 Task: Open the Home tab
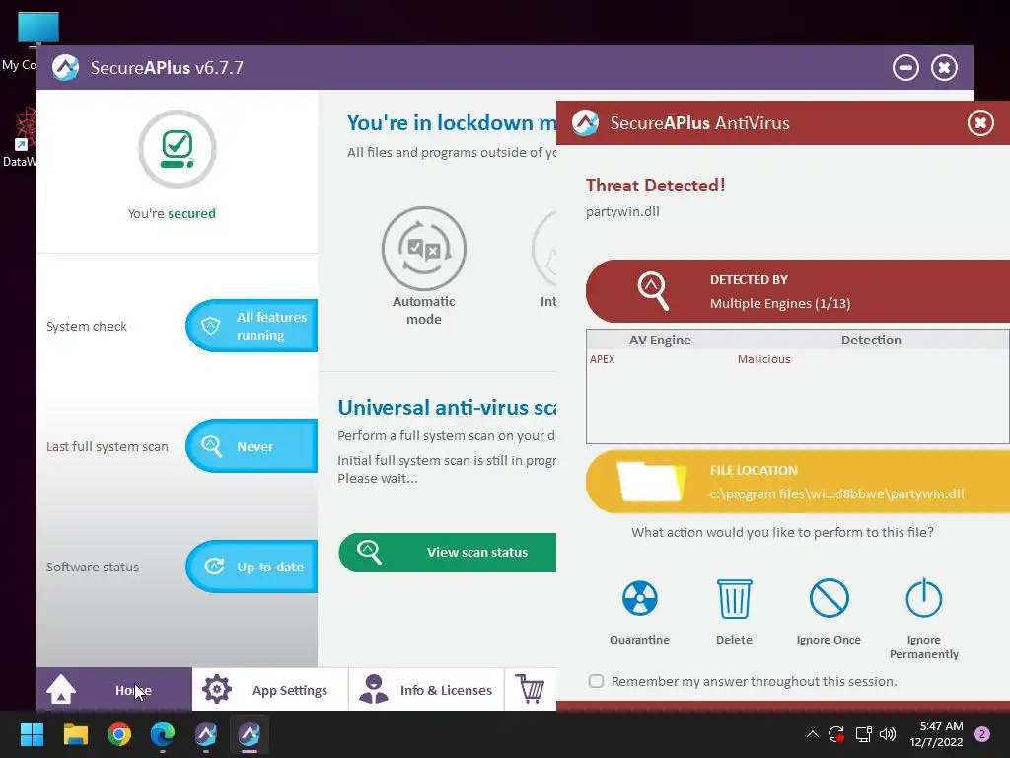point(114,690)
